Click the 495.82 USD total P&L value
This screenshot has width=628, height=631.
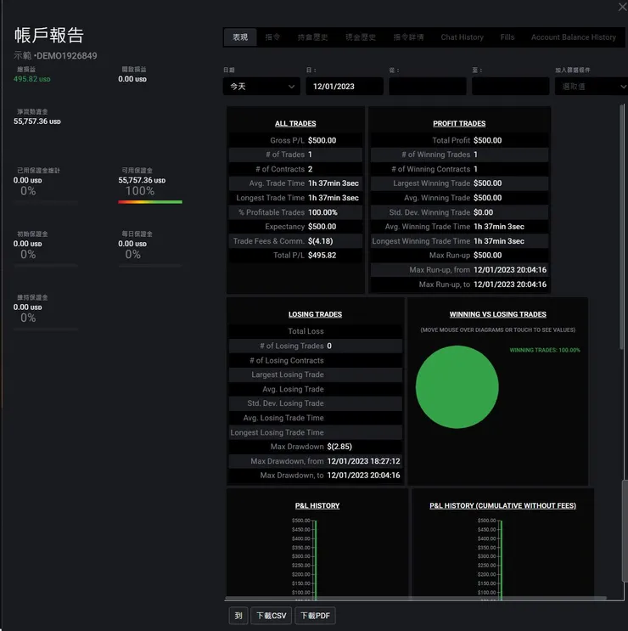click(x=31, y=79)
